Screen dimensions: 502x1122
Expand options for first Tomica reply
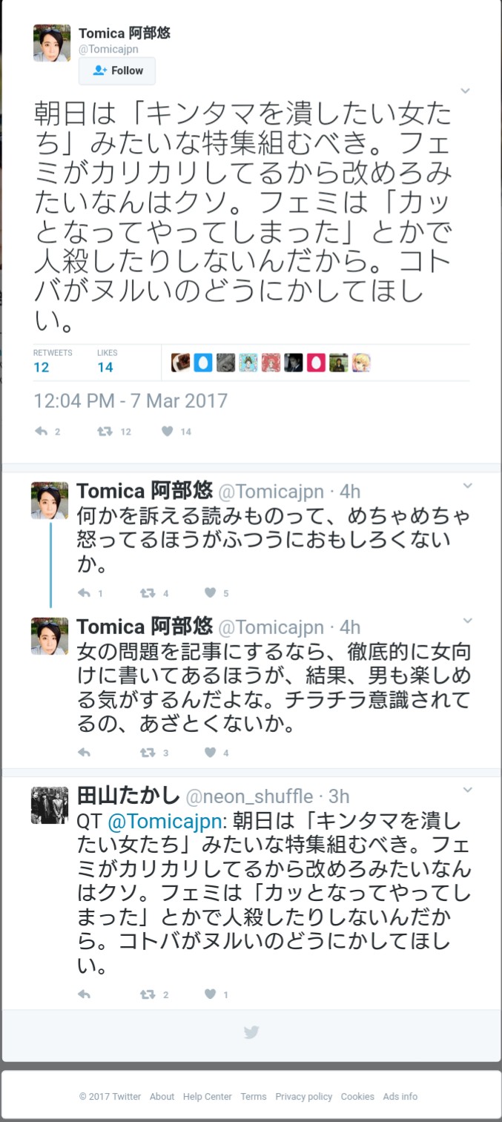467,486
